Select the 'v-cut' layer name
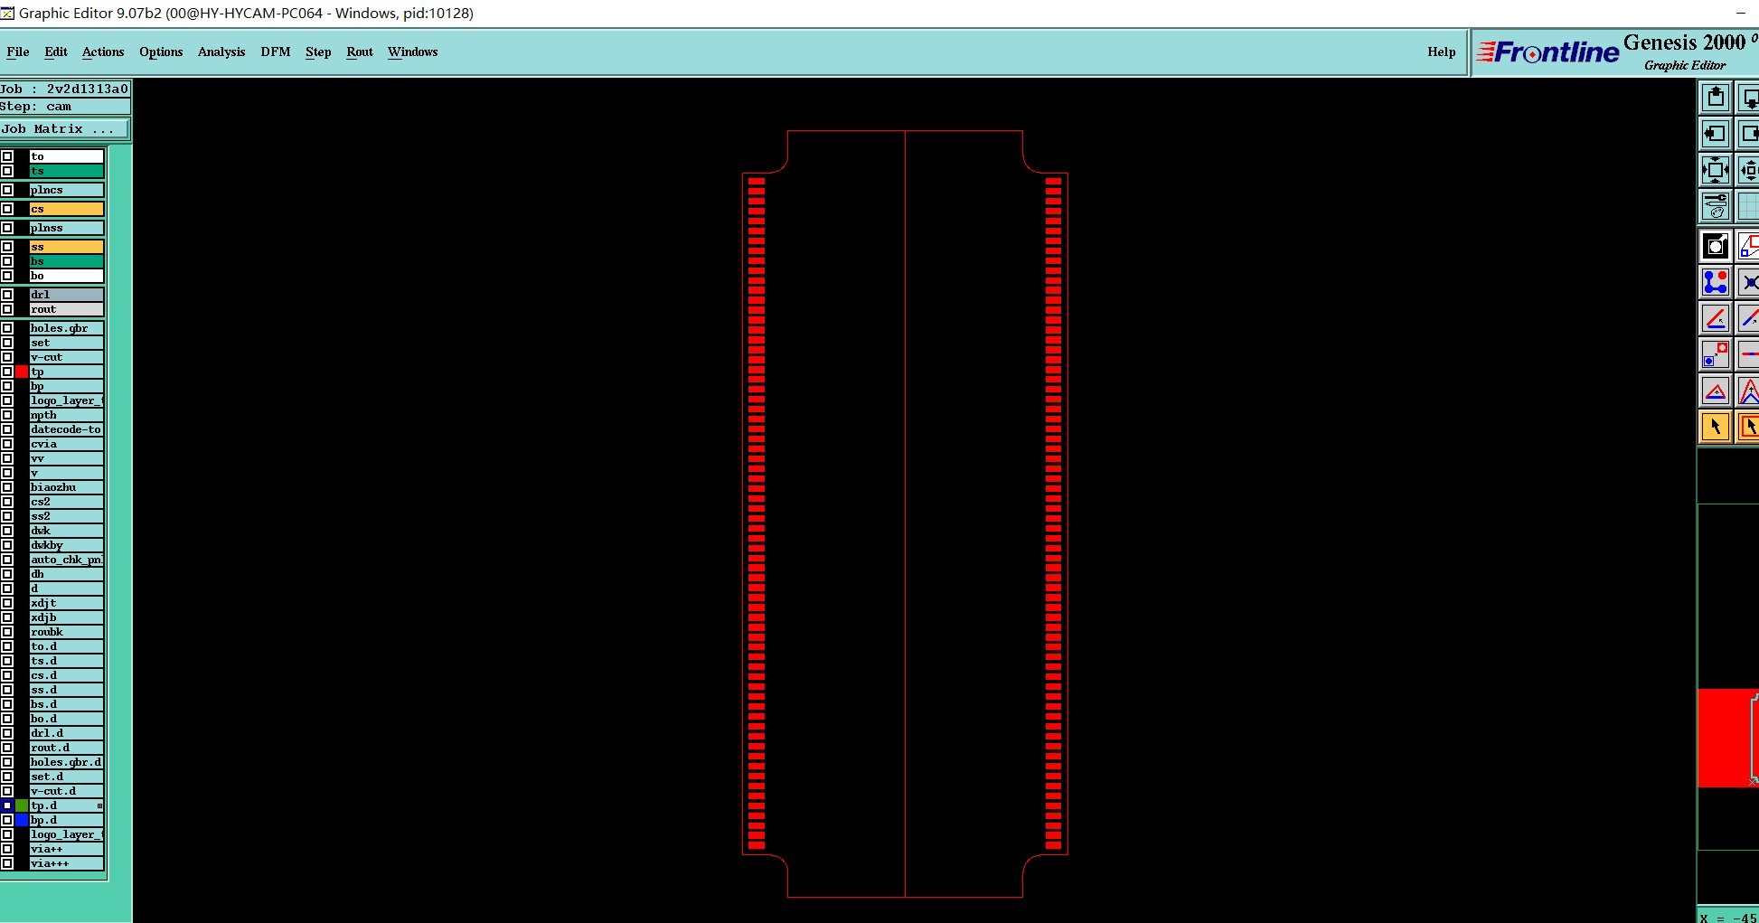1759x923 pixels. pyautogui.click(x=67, y=357)
